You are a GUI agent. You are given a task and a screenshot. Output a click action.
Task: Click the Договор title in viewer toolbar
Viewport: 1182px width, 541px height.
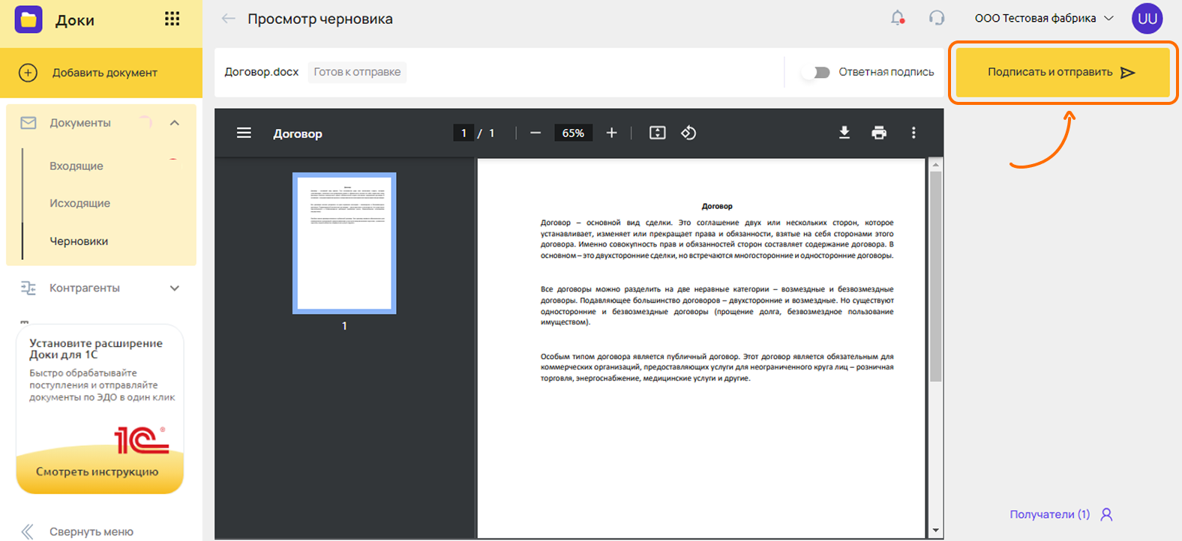click(x=298, y=133)
